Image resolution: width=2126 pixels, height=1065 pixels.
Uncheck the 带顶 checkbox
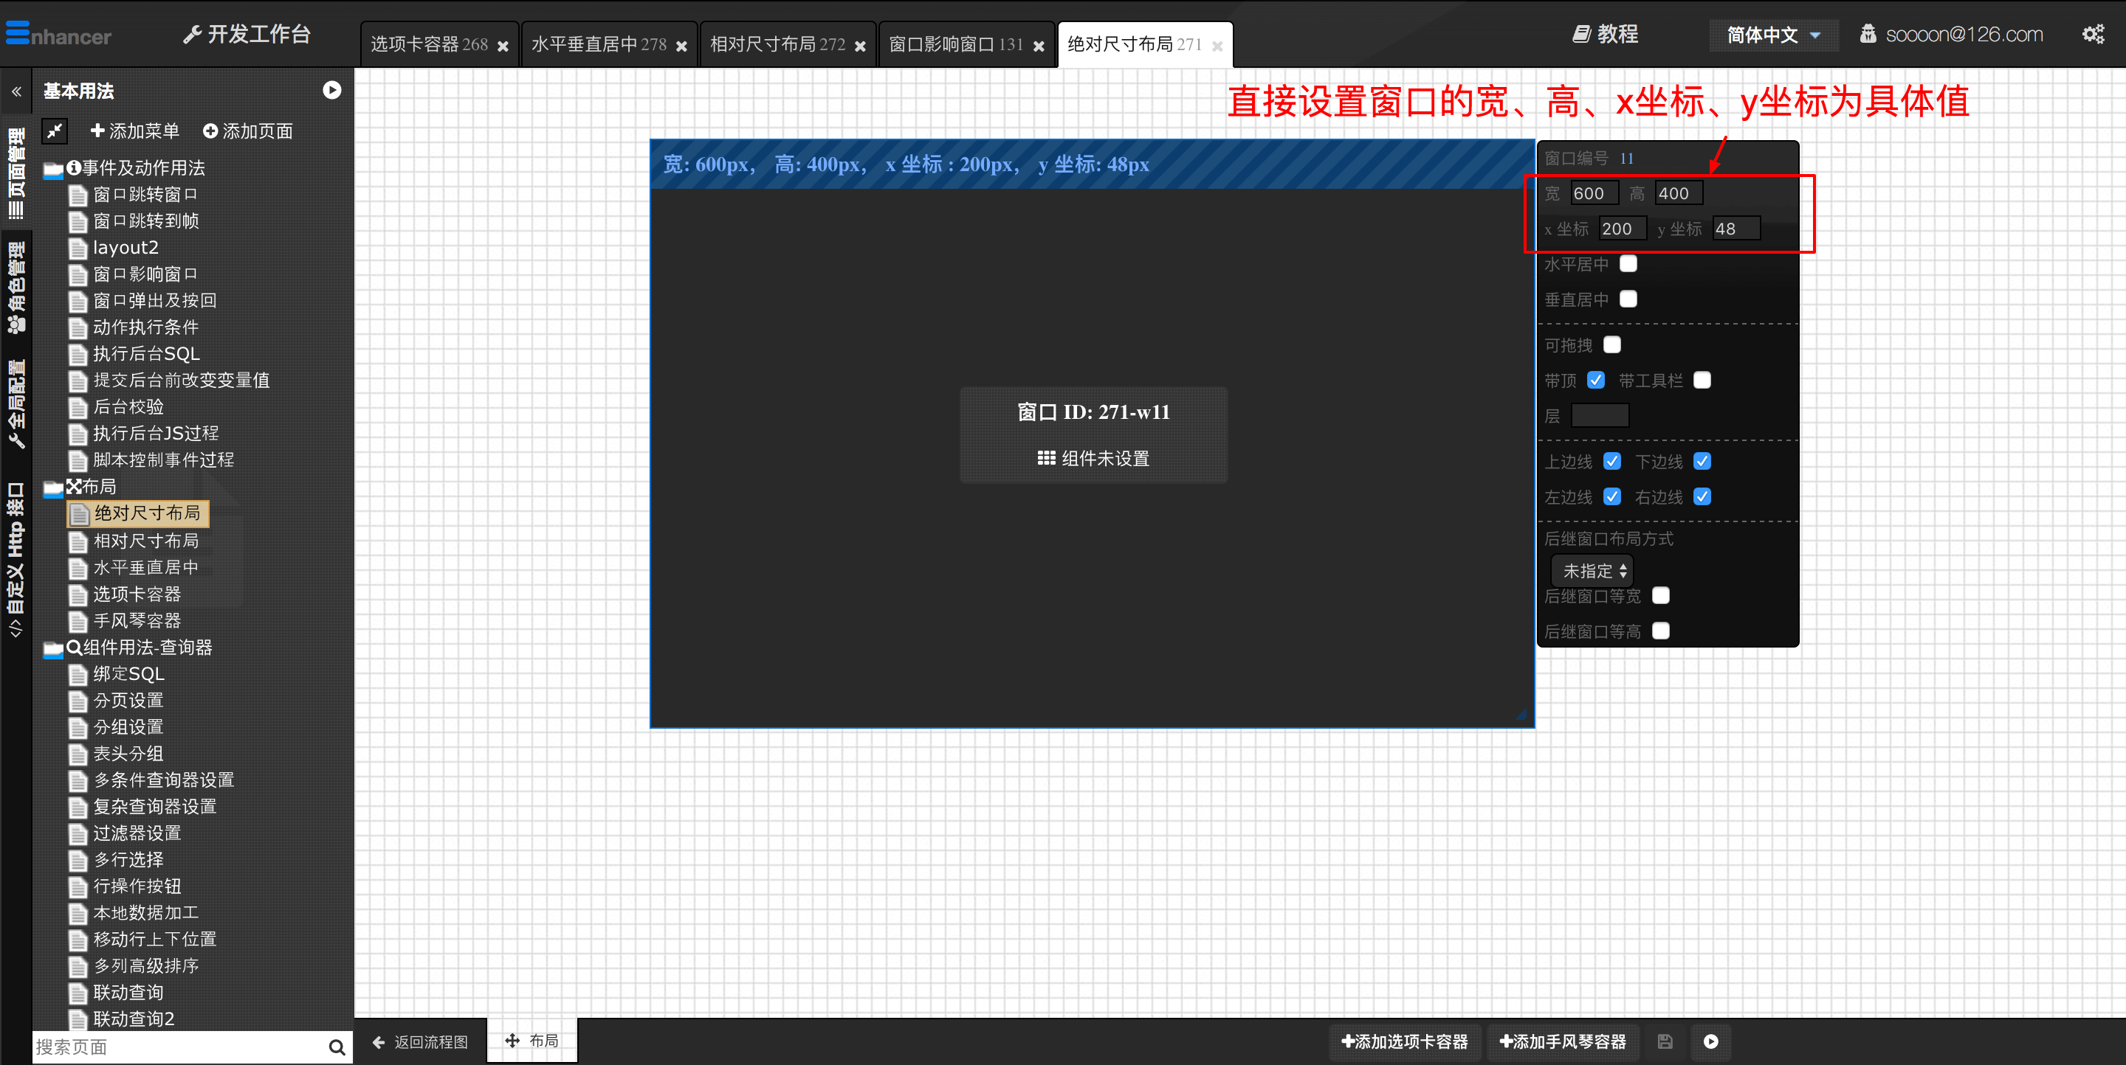click(x=1595, y=380)
